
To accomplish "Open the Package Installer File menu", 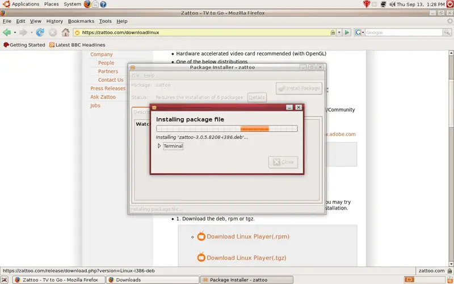I will [136, 76].
